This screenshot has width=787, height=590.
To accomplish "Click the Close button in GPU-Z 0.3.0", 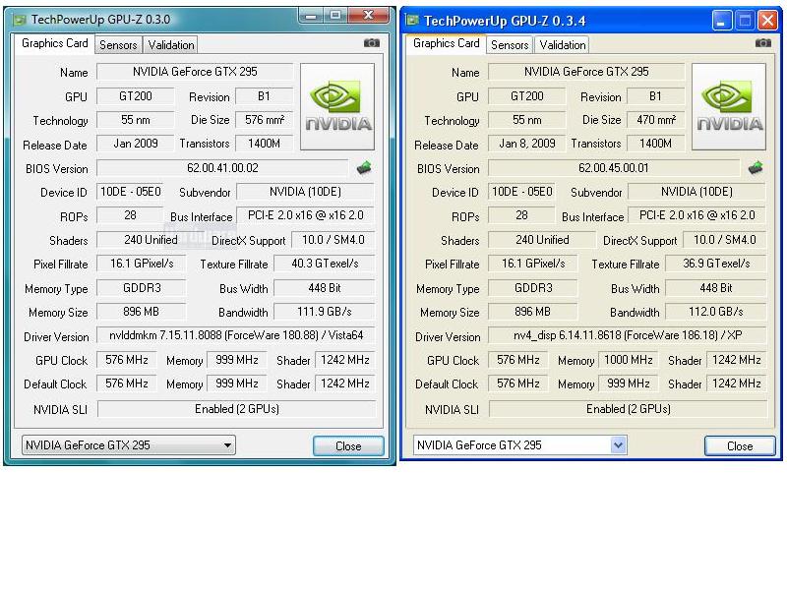I will [348, 446].
